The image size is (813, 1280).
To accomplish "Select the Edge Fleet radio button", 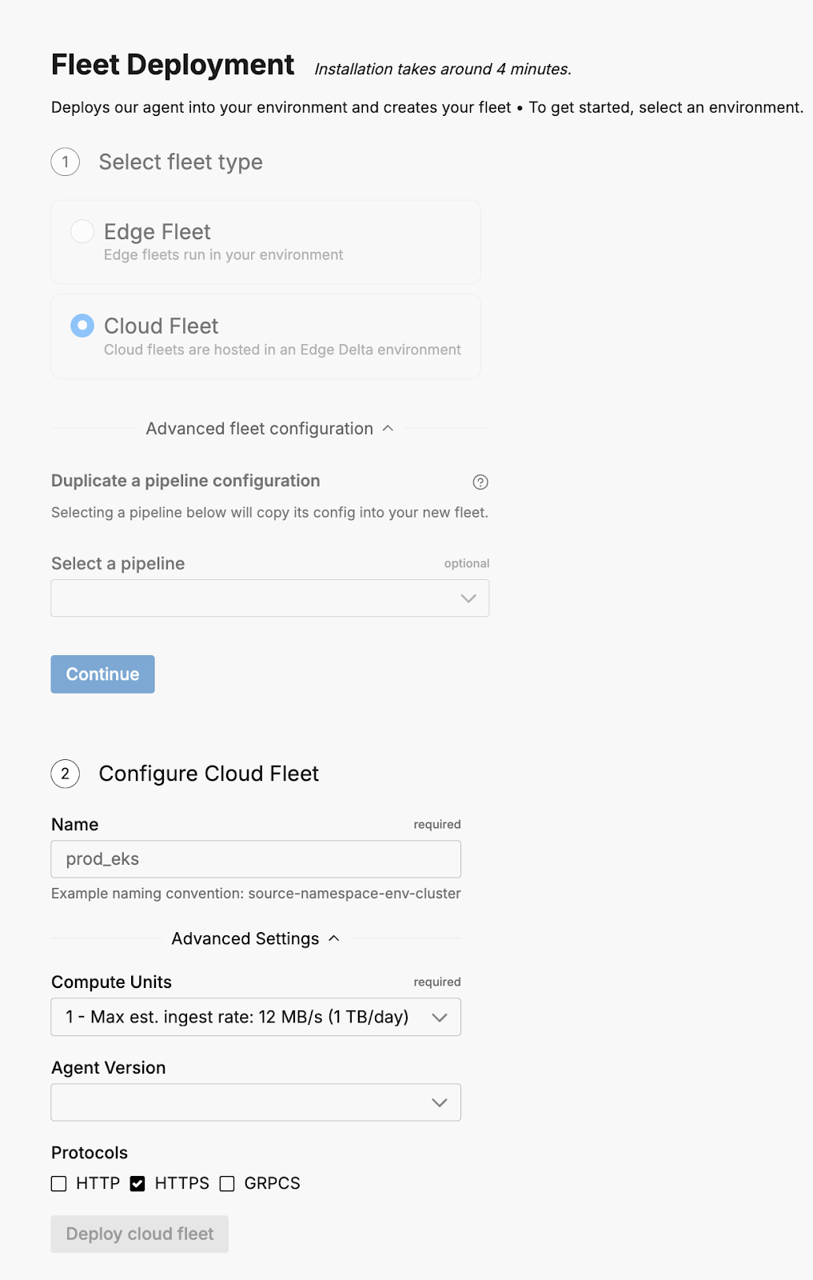I will (82, 231).
